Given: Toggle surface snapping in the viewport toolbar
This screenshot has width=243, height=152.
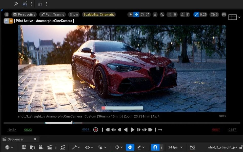Looking at the screenshot, I should coord(155,14).
